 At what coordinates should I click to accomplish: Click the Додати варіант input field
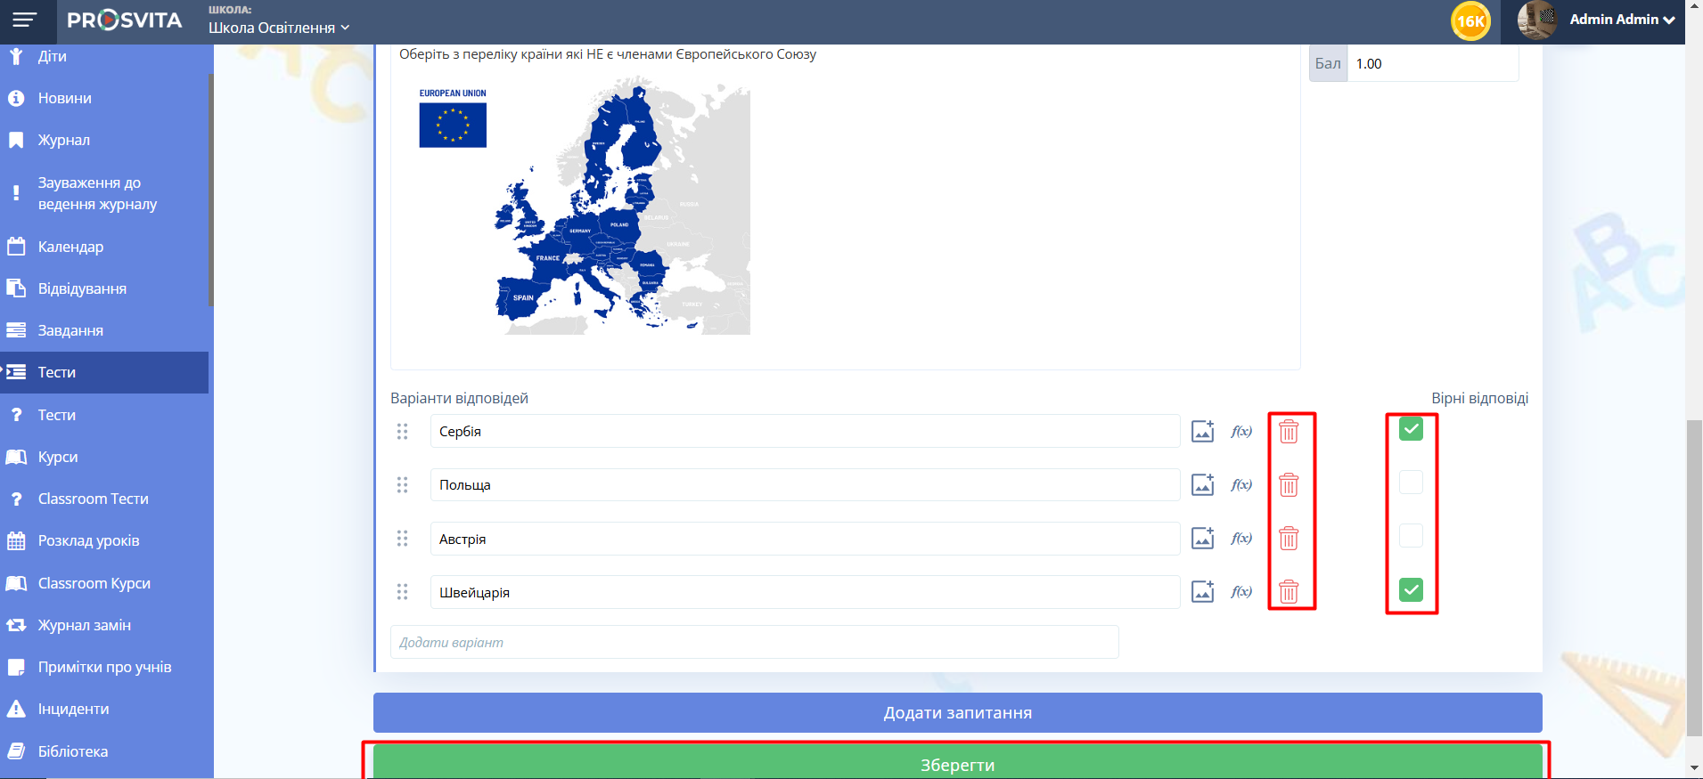click(x=754, y=642)
